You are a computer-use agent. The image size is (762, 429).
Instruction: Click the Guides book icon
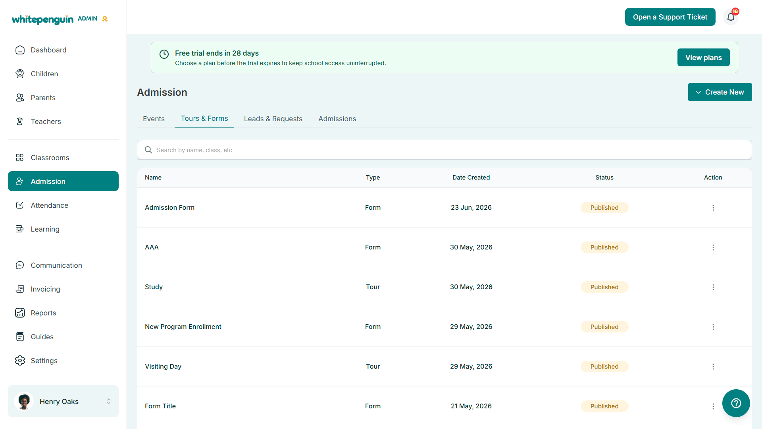pyautogui.click(x=20, y=337)
